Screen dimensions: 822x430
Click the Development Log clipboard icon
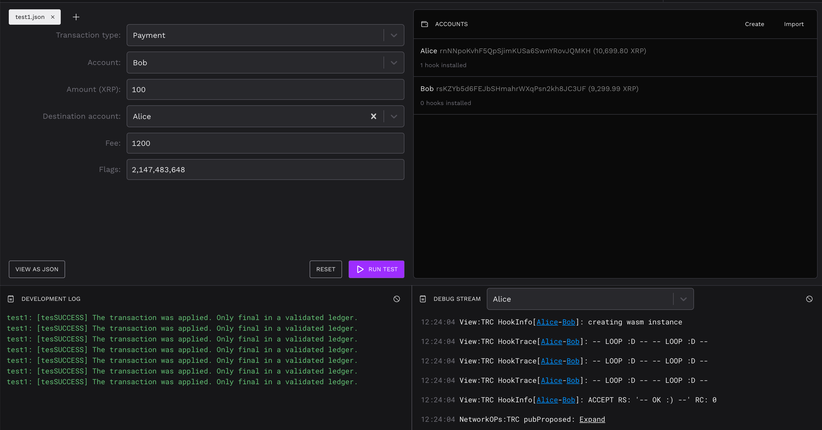pos(11,299)
